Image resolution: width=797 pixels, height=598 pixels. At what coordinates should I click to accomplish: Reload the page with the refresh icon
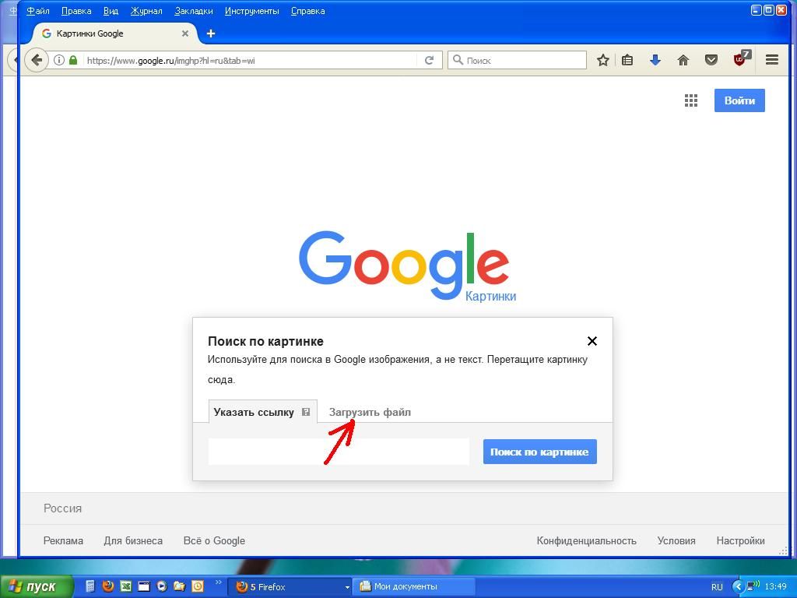coord(429,60)
